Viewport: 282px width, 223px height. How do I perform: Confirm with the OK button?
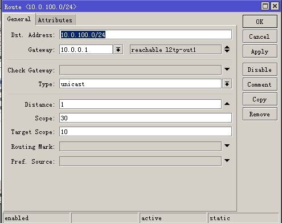click(260, 22)
